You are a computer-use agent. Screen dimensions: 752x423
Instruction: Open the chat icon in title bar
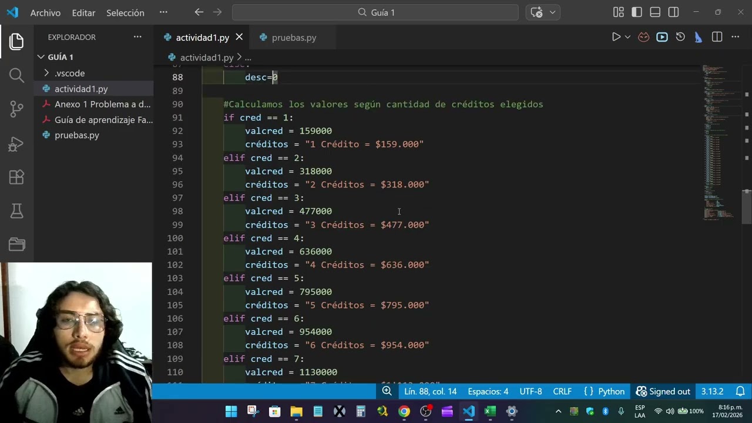(x=536, y=12)
